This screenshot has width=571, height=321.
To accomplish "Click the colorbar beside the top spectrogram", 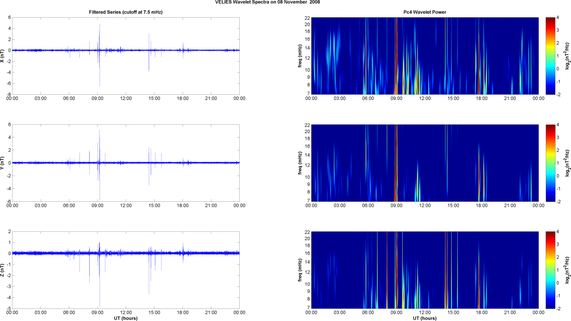I will [x=550, y=56].
